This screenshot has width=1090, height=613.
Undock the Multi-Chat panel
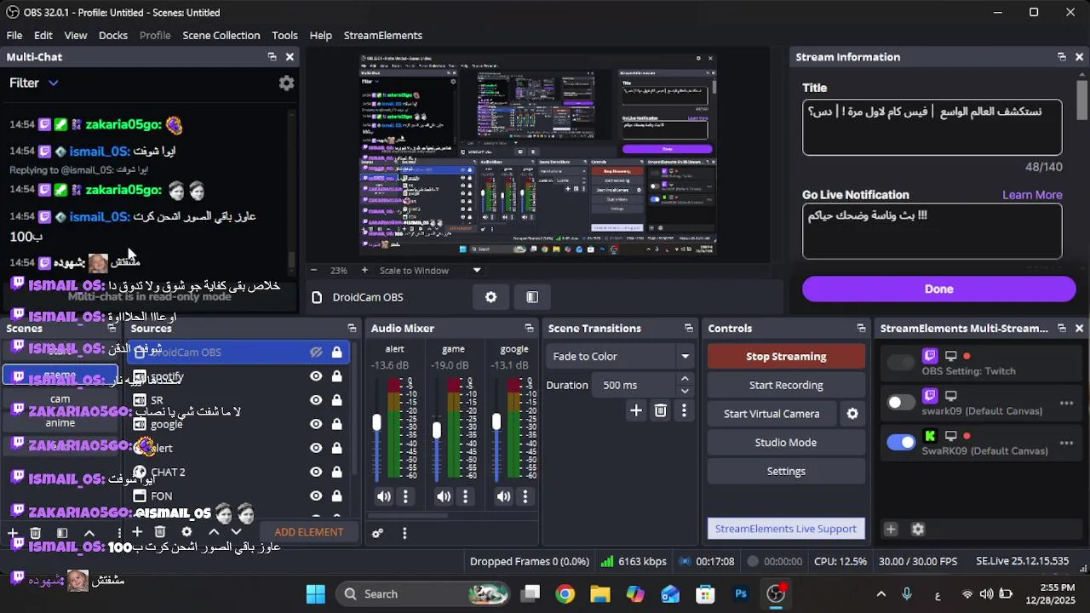(x=272, y=57)
